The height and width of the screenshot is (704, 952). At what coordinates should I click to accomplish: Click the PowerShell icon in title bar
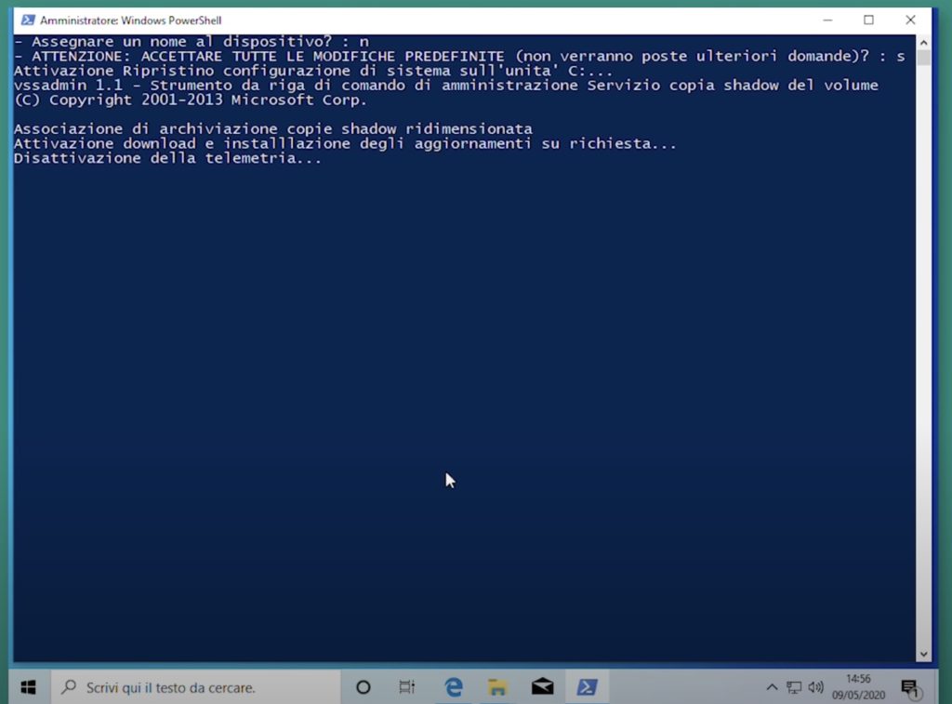coord(28,20)
